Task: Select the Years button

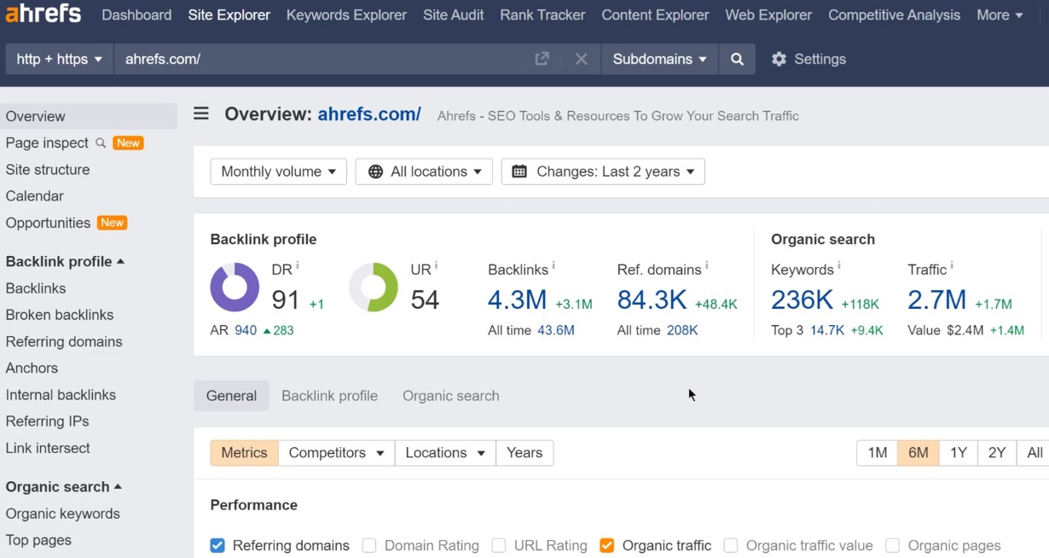Action: pos(524,453)
